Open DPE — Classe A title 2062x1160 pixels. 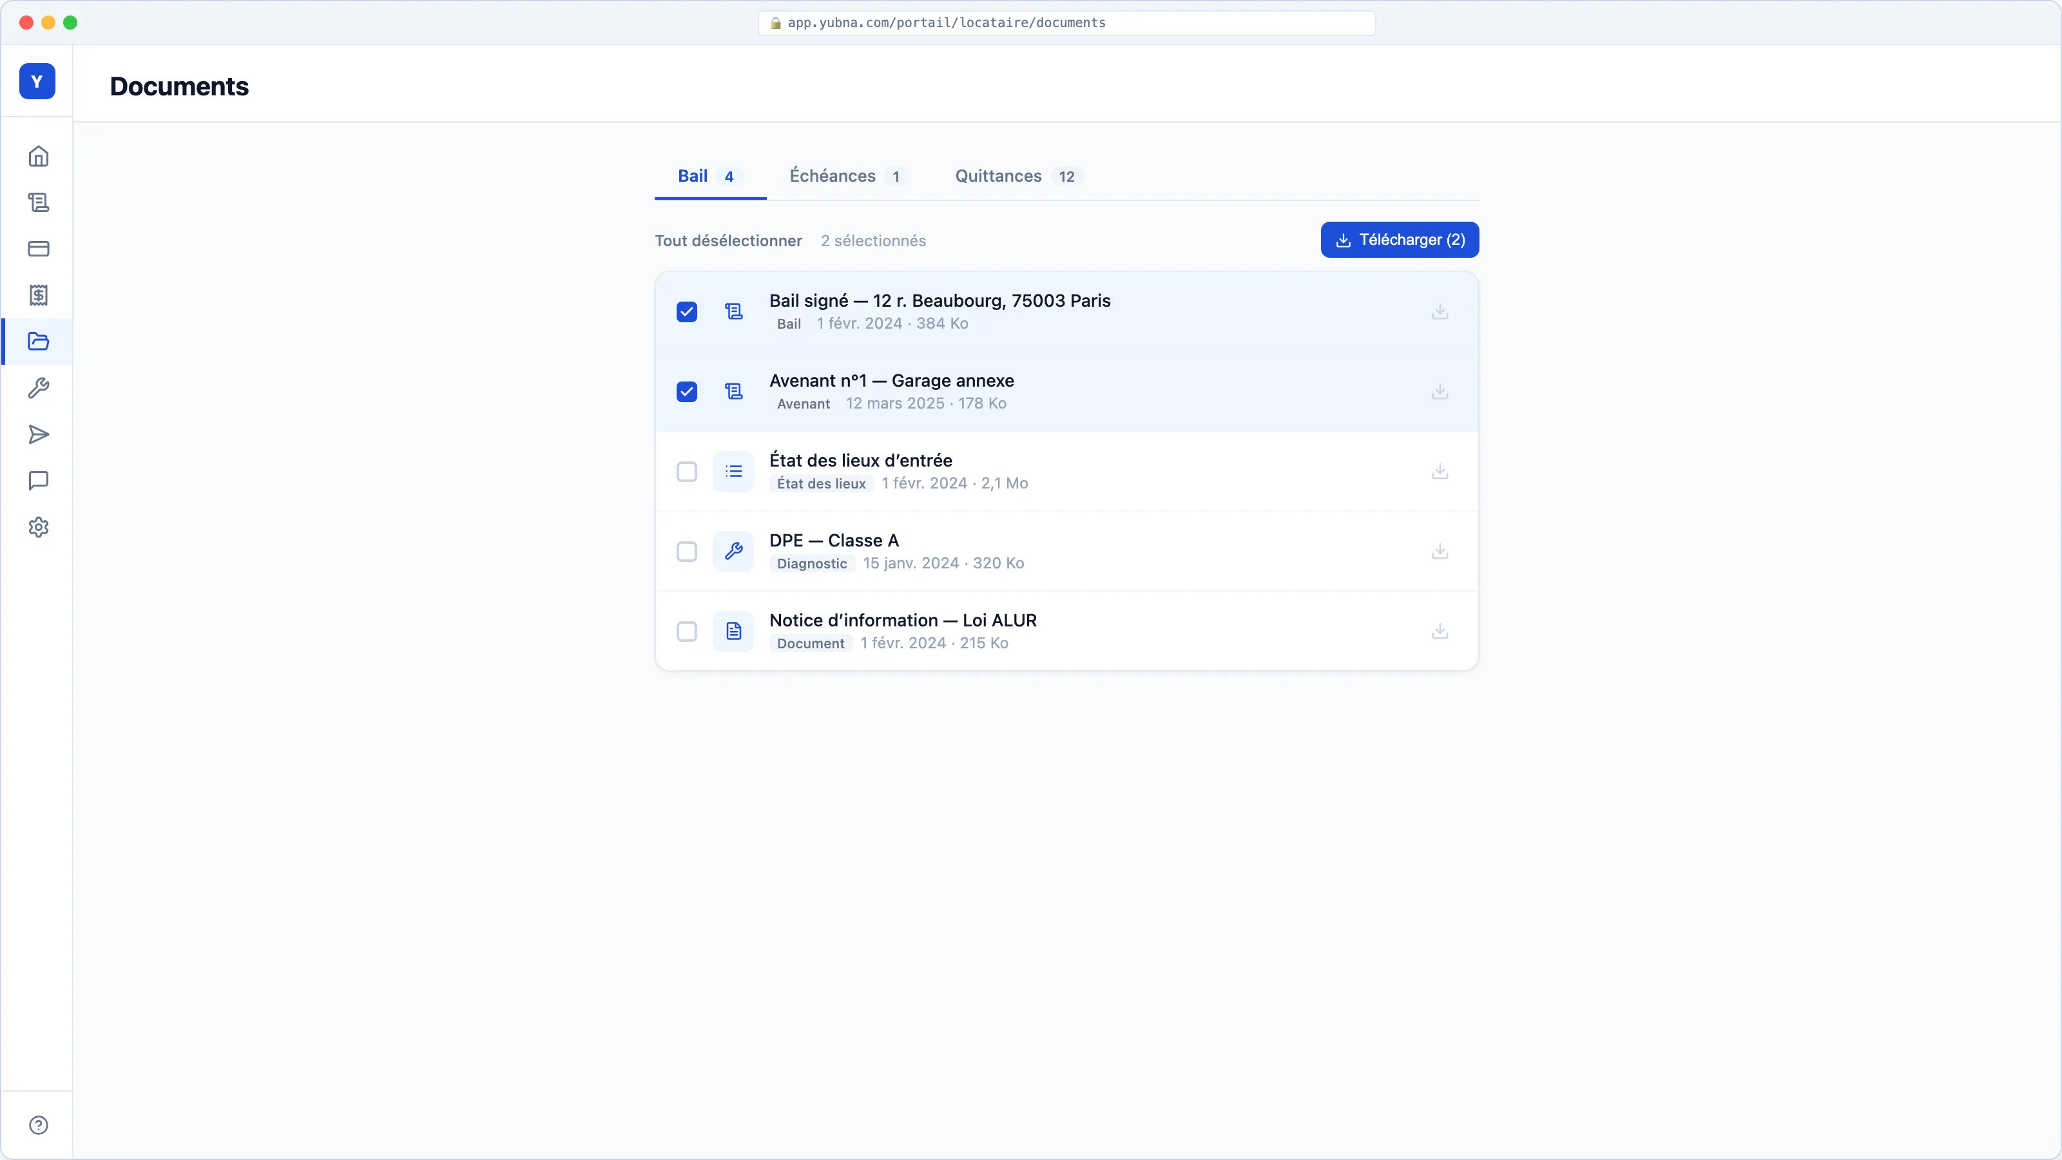pos(834,541)
